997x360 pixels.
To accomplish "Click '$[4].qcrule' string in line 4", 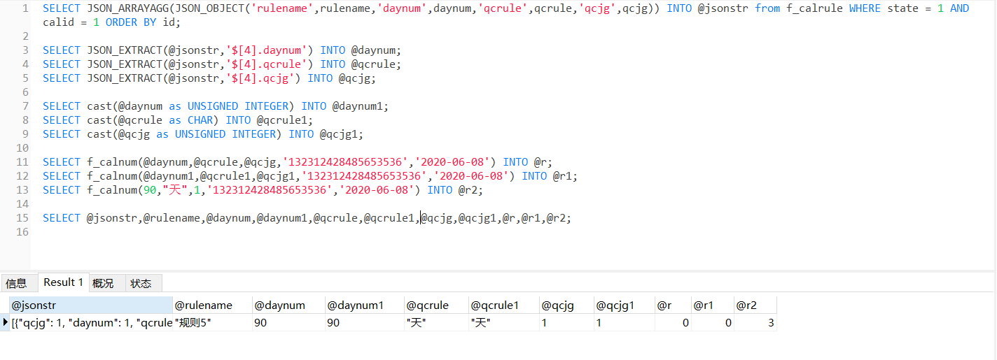I will pyautogui.click(x=267, y=64).
